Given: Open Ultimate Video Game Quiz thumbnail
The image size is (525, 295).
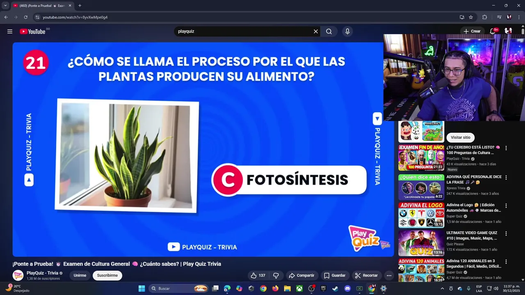Looking at the screenshot, I should (421, 243).
